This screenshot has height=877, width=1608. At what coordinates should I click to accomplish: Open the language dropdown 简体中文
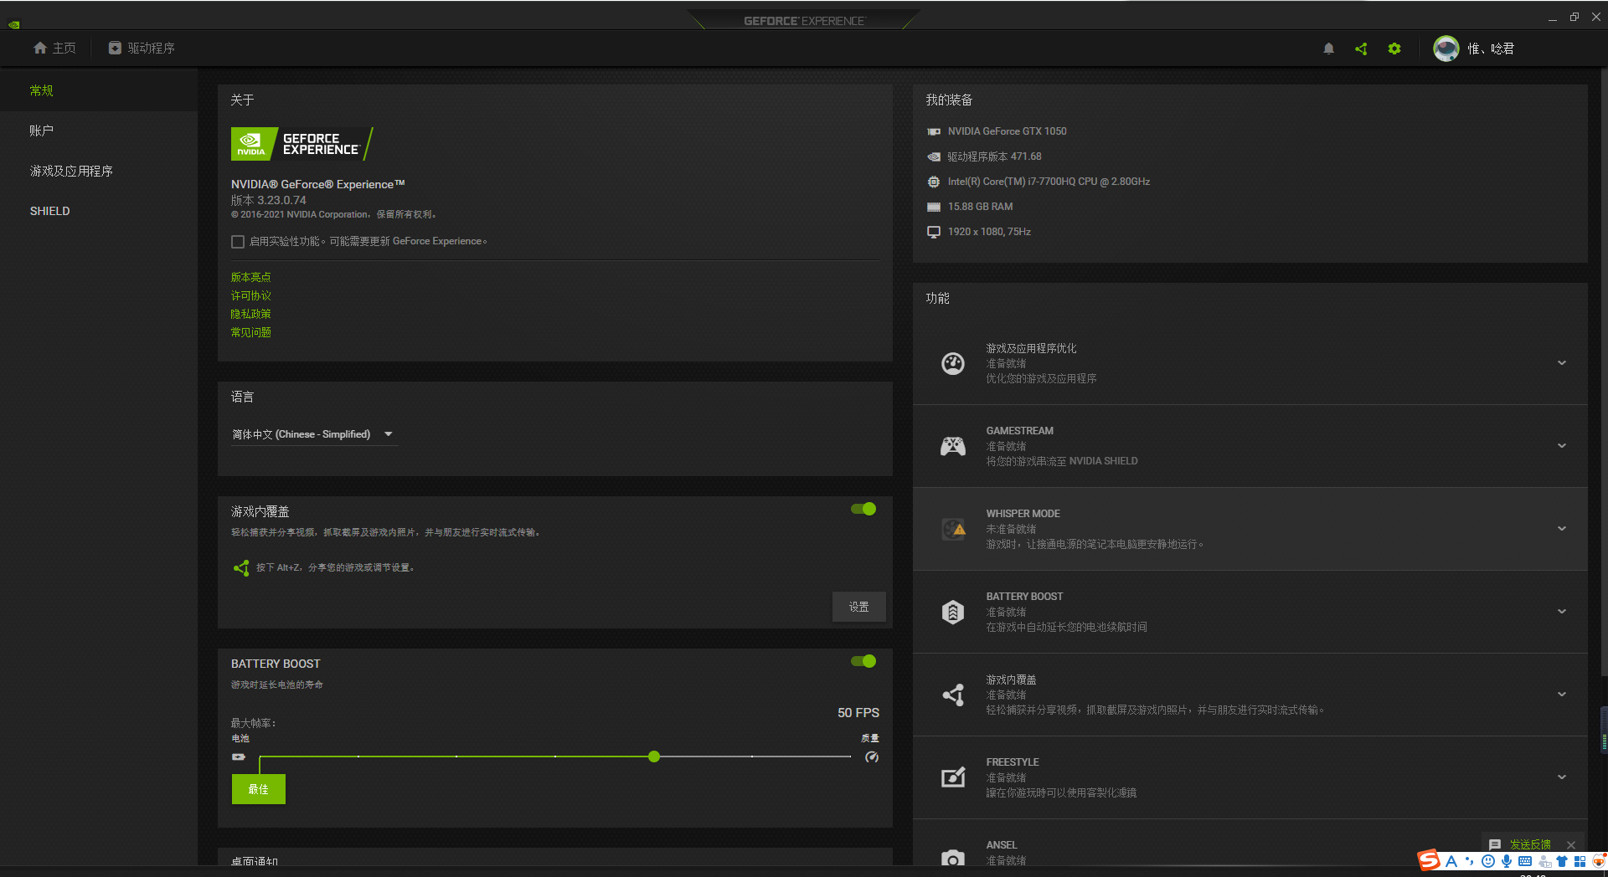tap(313, 434)
